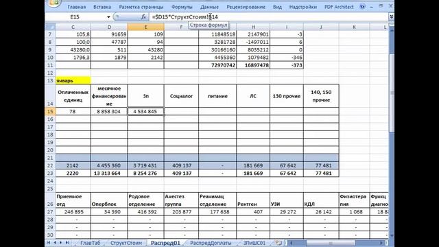439x247 pixels.
Task: Open the Вид ribbon tab
Action: [277, 7]
